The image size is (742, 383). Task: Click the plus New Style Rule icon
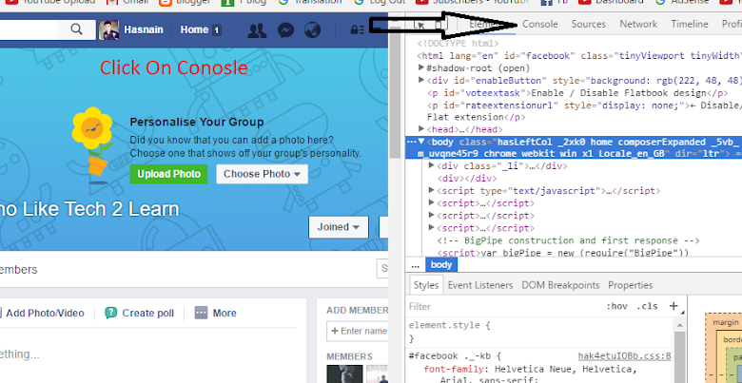coord(674,306)
